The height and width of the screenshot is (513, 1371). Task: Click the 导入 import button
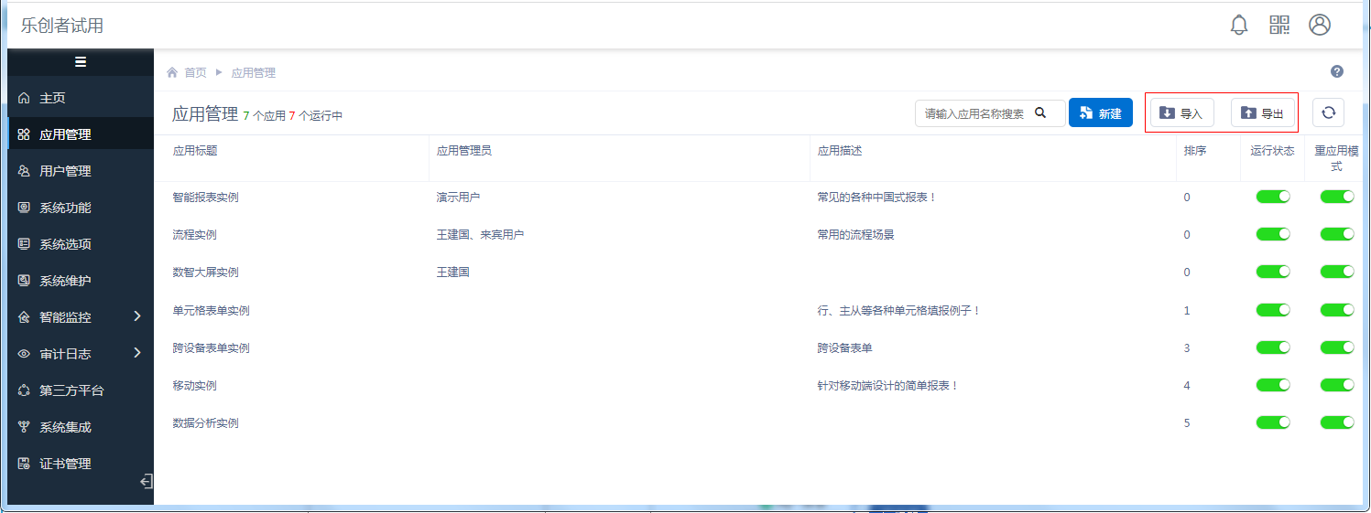(1181, 113)
